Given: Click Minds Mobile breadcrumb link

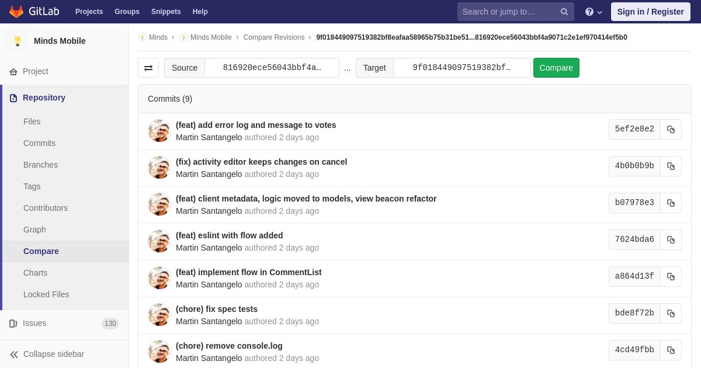Looking at the screenshot, I should click(210, 37).
